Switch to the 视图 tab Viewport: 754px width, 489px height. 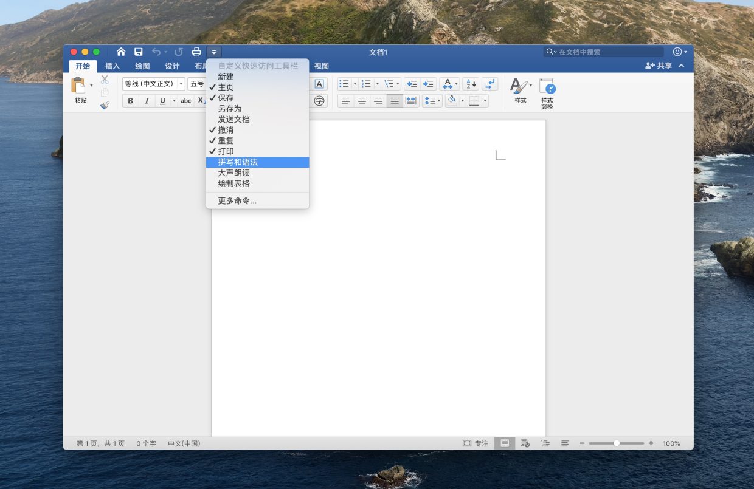321,66
